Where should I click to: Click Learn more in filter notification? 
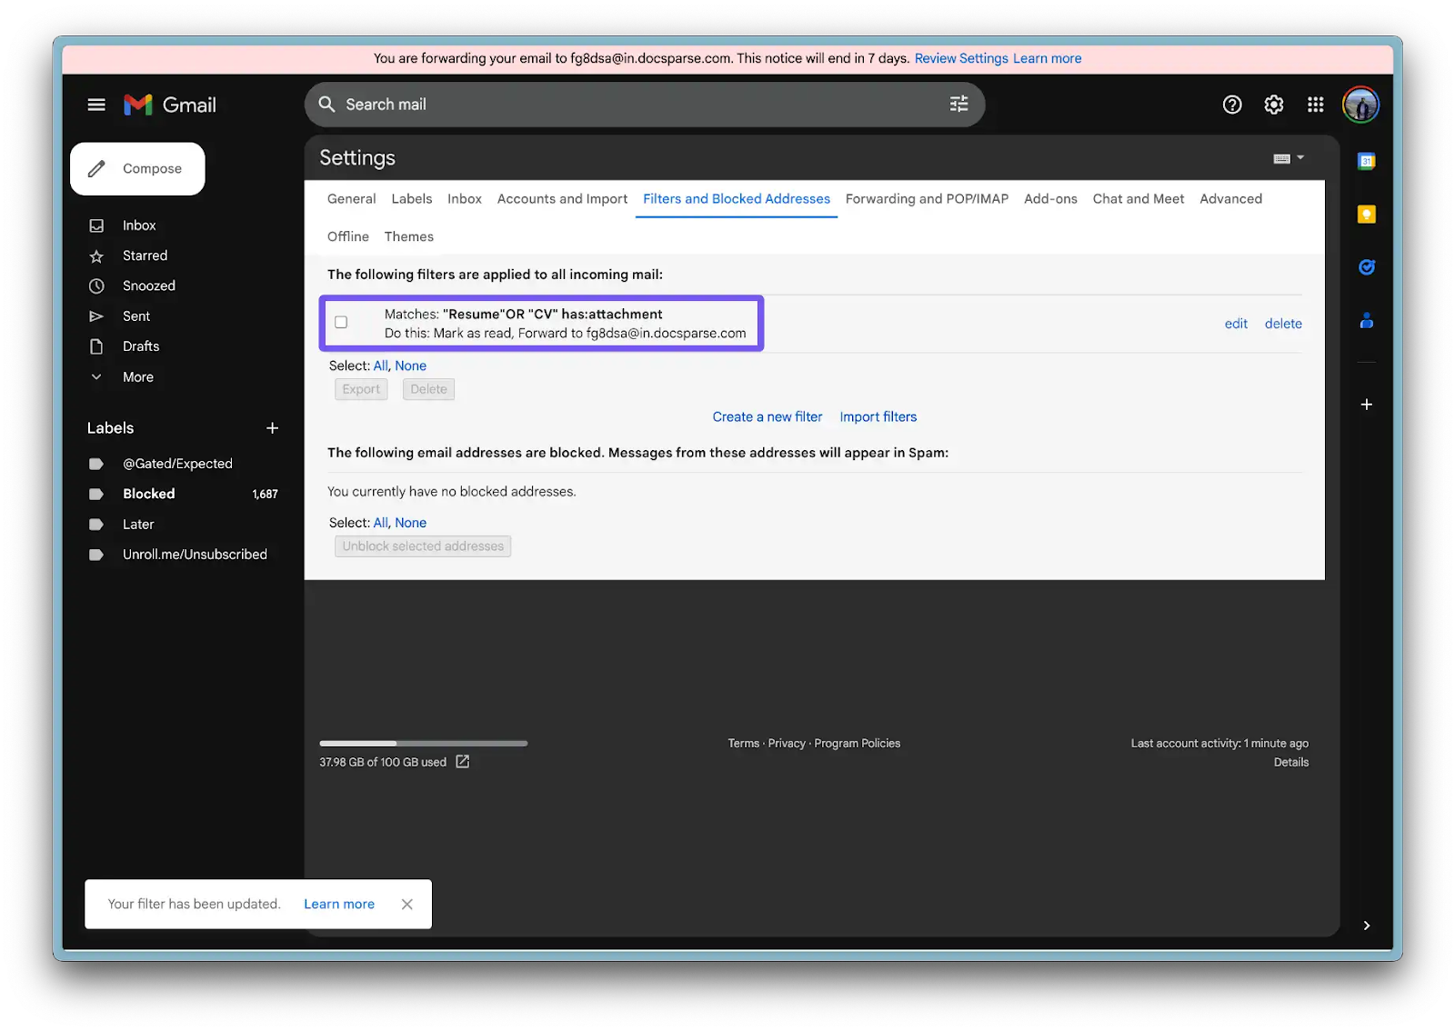338,904
